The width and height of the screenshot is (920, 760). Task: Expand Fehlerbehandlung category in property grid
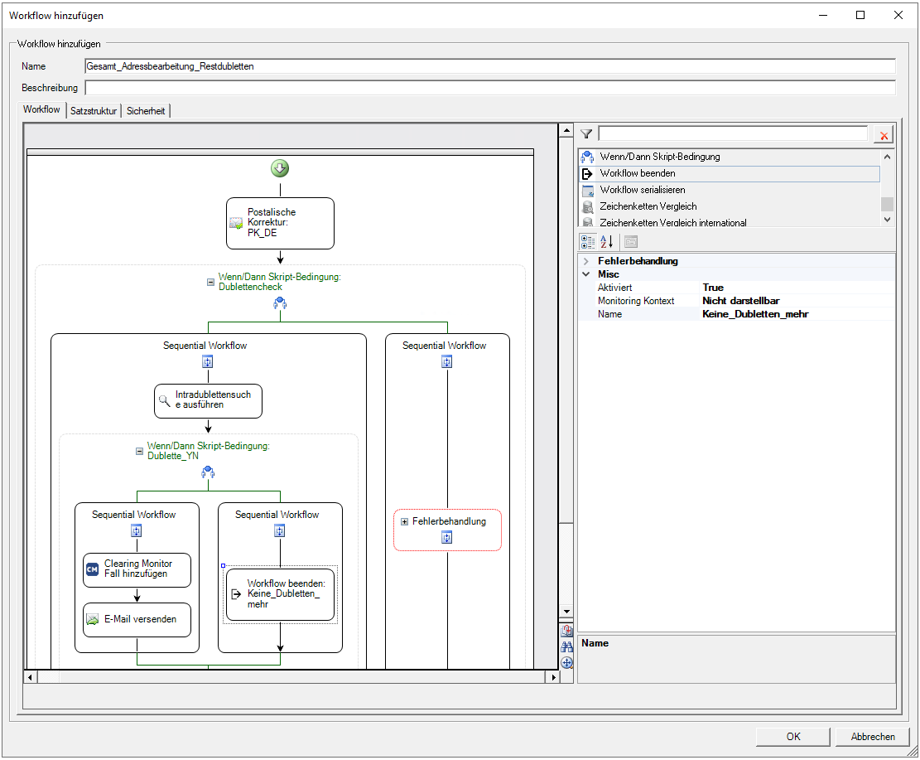(x=585, y=261)
